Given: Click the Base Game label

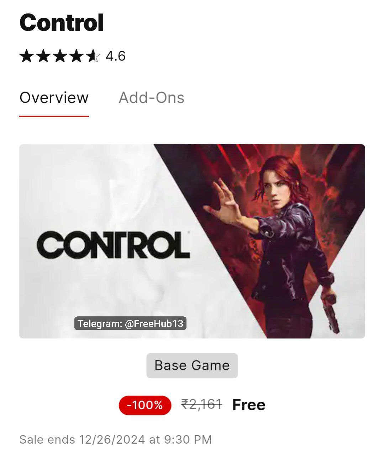Looking at the screenshot, I should click(x=192, y=365).
